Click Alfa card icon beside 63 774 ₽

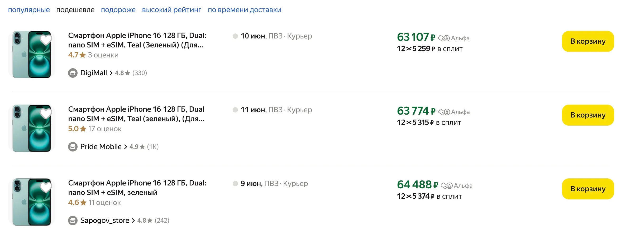(444, 112)
